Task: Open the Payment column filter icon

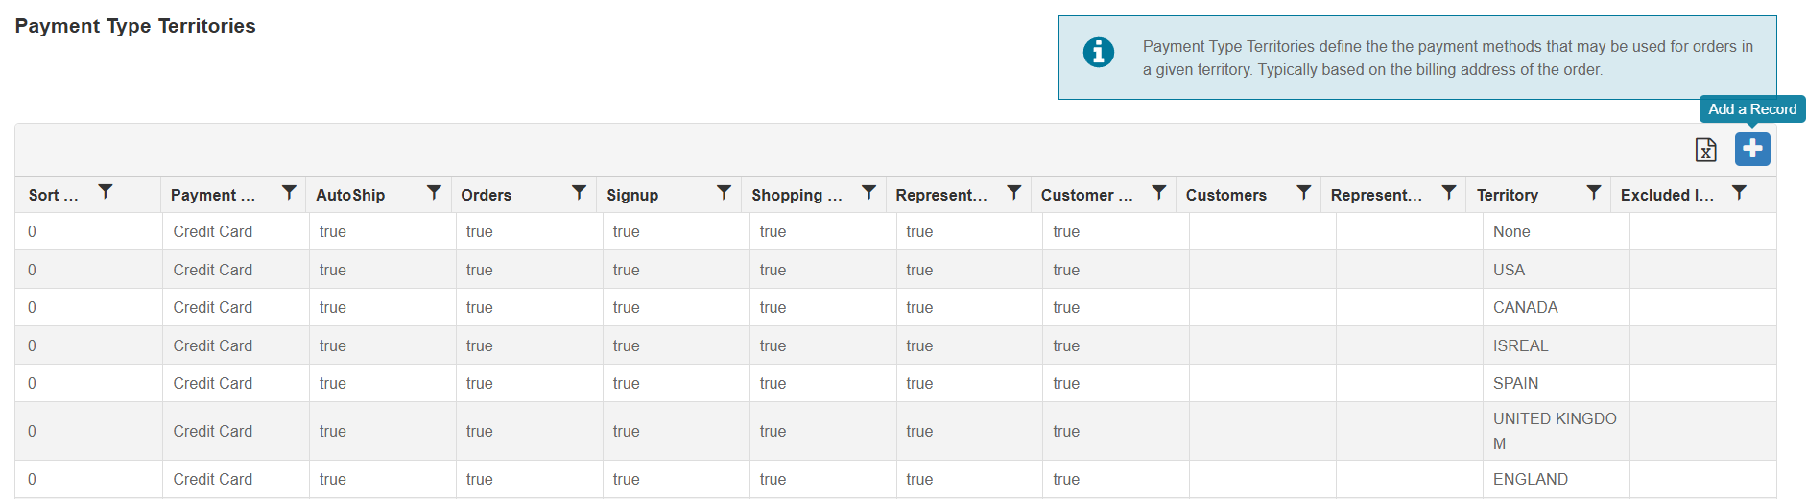Action: point(289,193)
